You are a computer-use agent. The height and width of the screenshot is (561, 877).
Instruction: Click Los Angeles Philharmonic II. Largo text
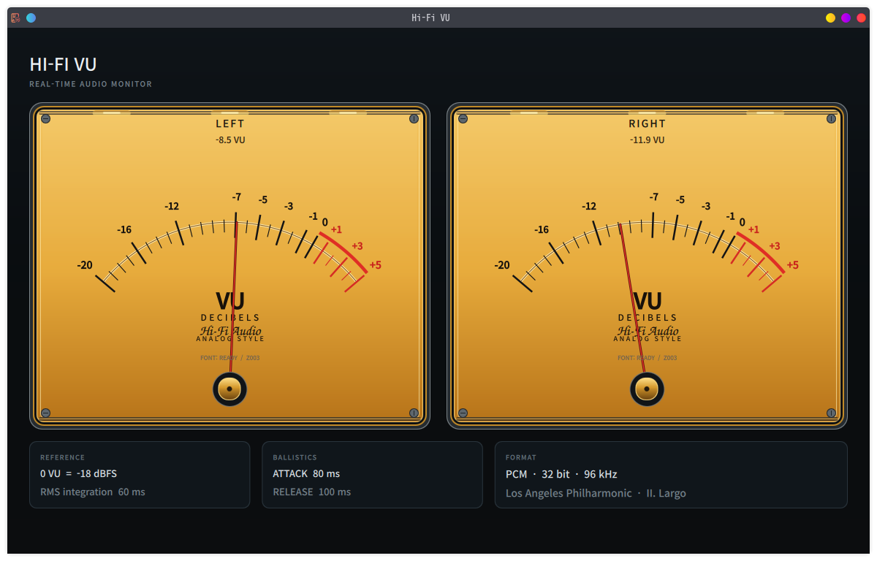(x=596, y=493)
